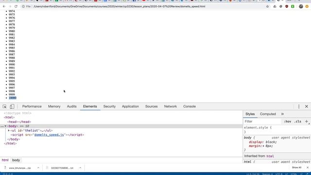This screenshot has width=311, height=175.
Task: Bookmark this page with the star icon
Action: (267, 6)
